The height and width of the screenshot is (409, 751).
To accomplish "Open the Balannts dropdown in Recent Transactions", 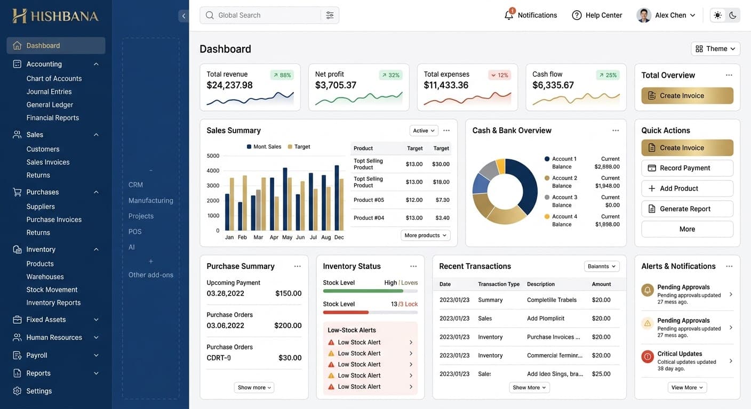I will click(602, 266).
